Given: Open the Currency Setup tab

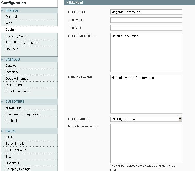Looking at the screenshot, I should [x=29, y=36].
